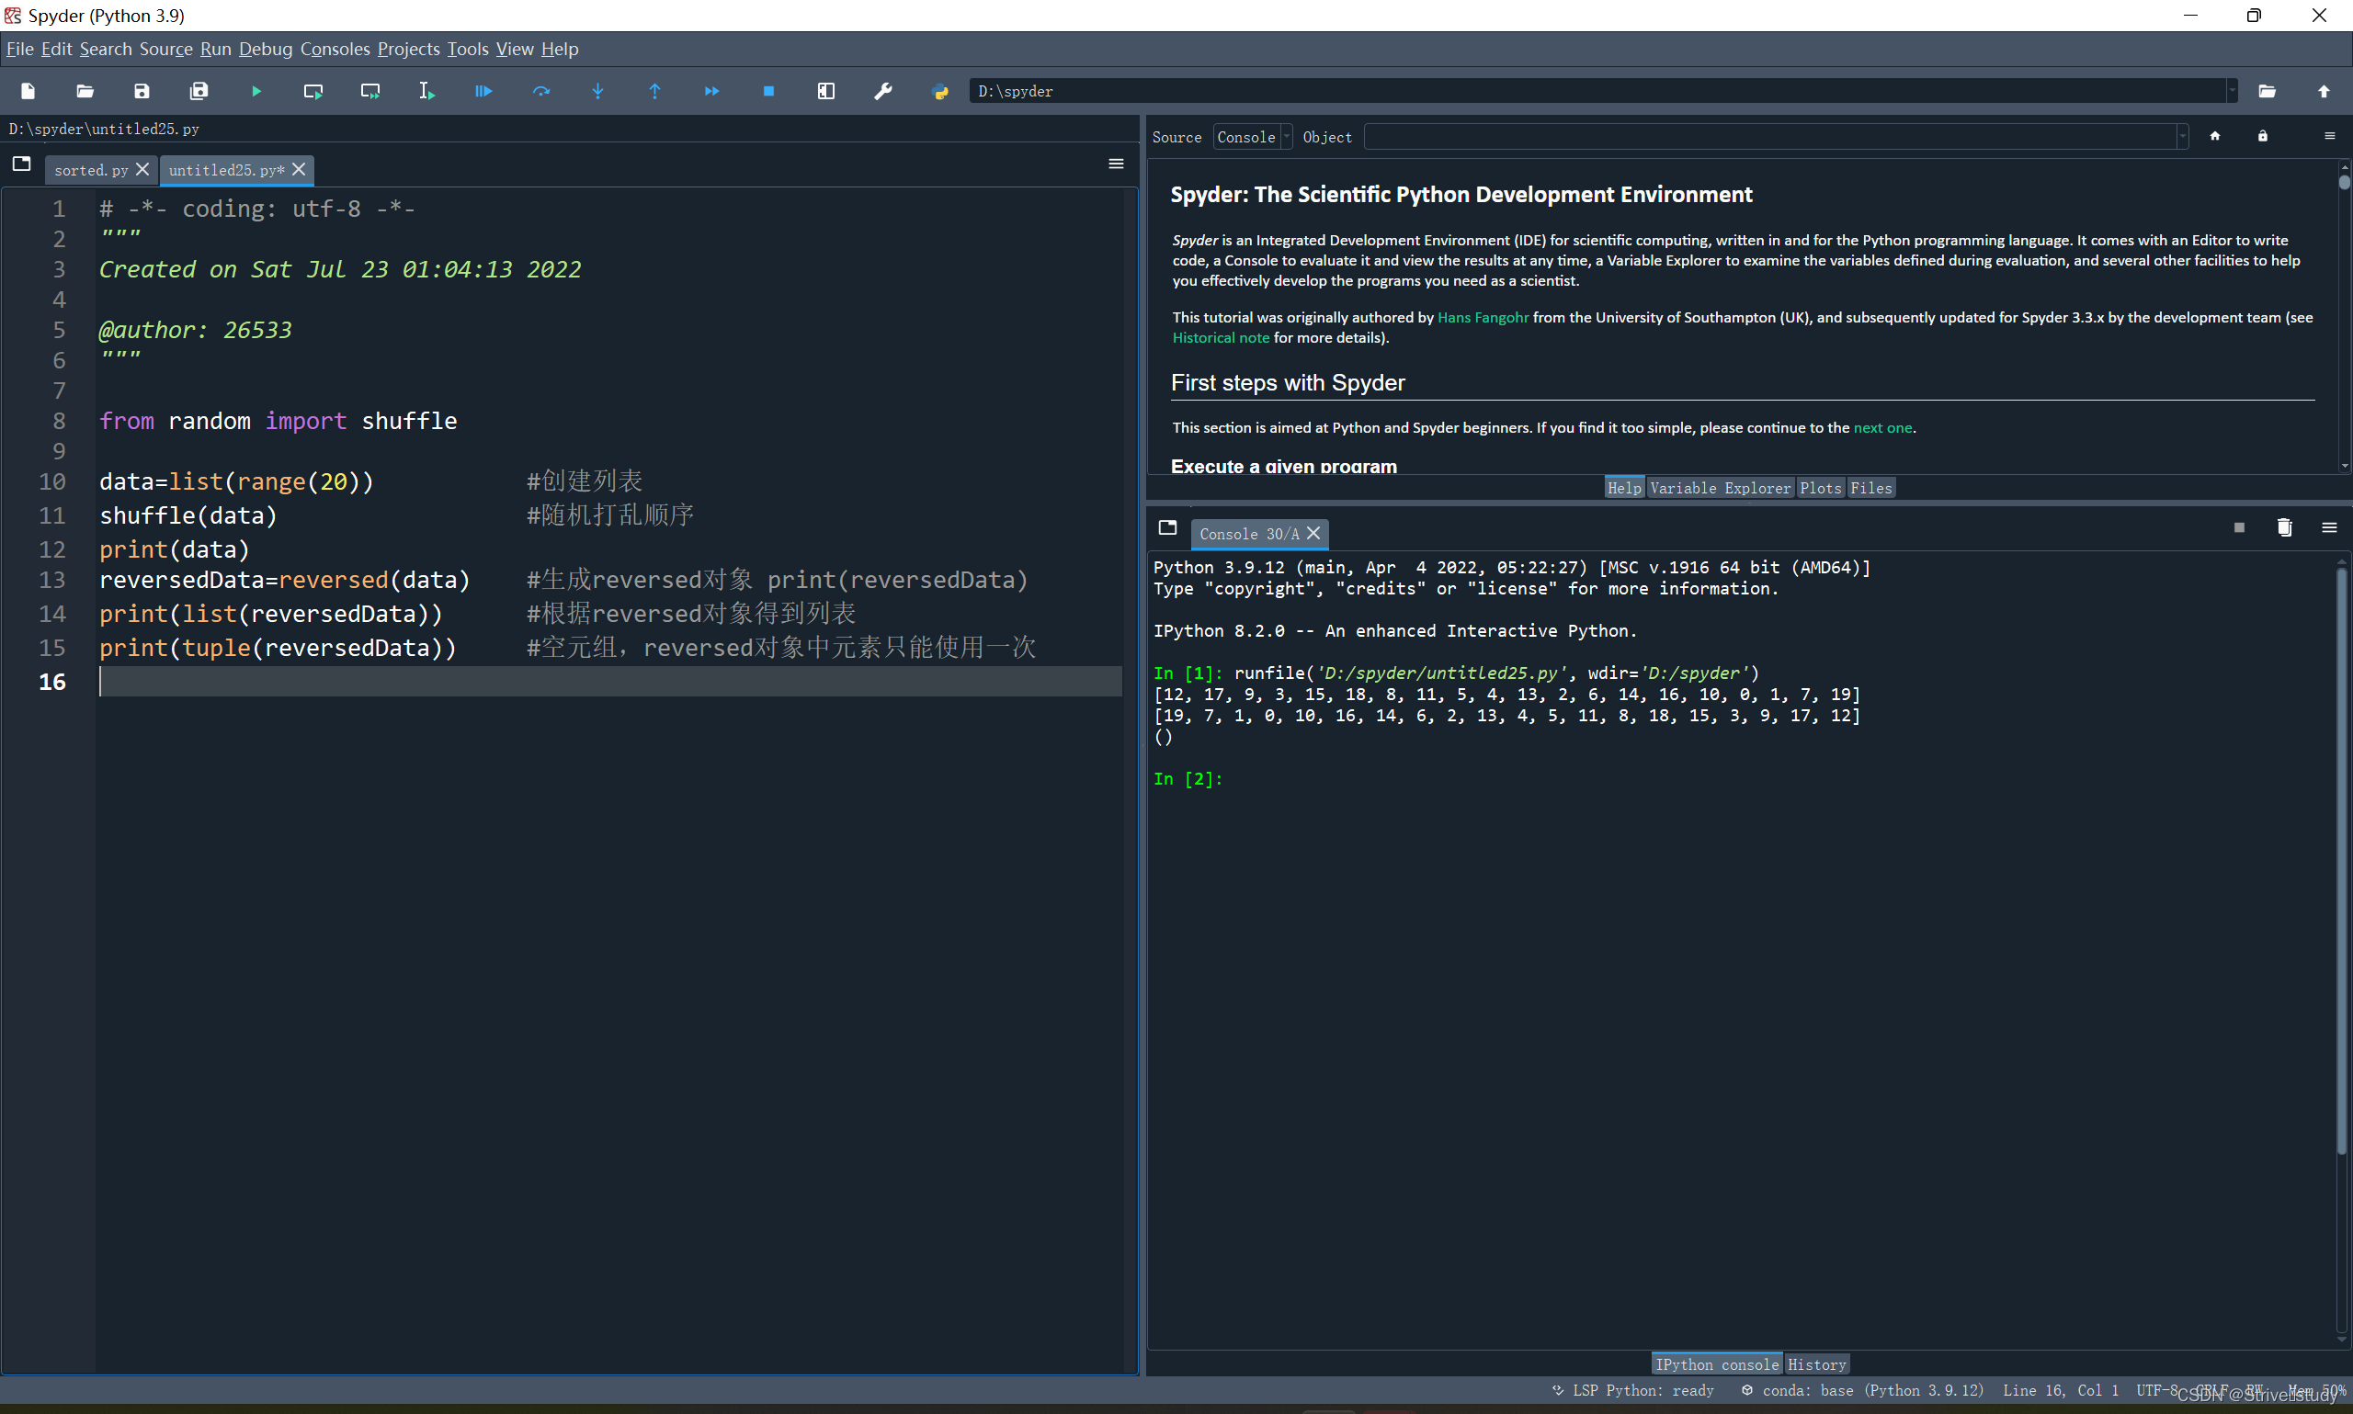Click the Run file play icon
Screen dimensions: 2353x1414
click(256, 92)
